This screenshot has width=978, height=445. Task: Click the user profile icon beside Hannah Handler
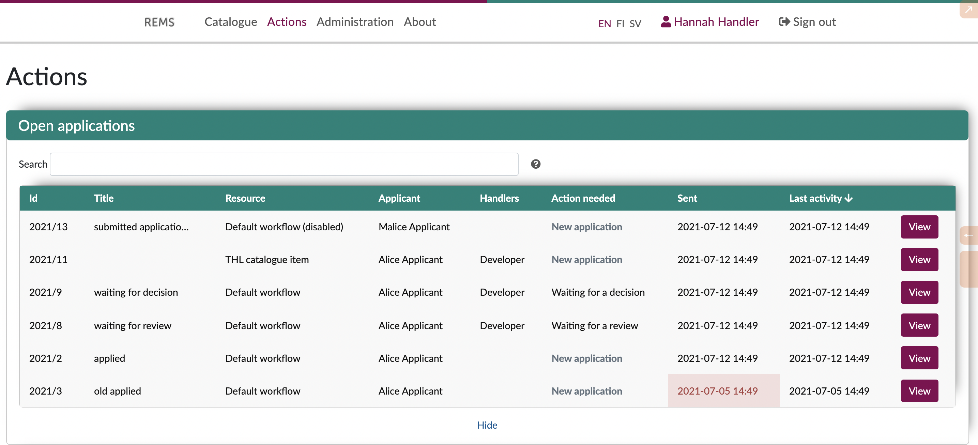coord(666,22)
